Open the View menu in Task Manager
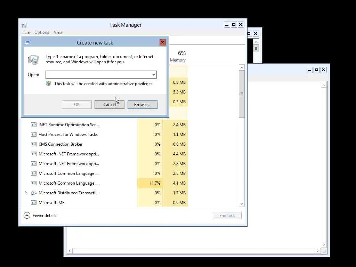 pyautogui.click(x=58, y=32)
